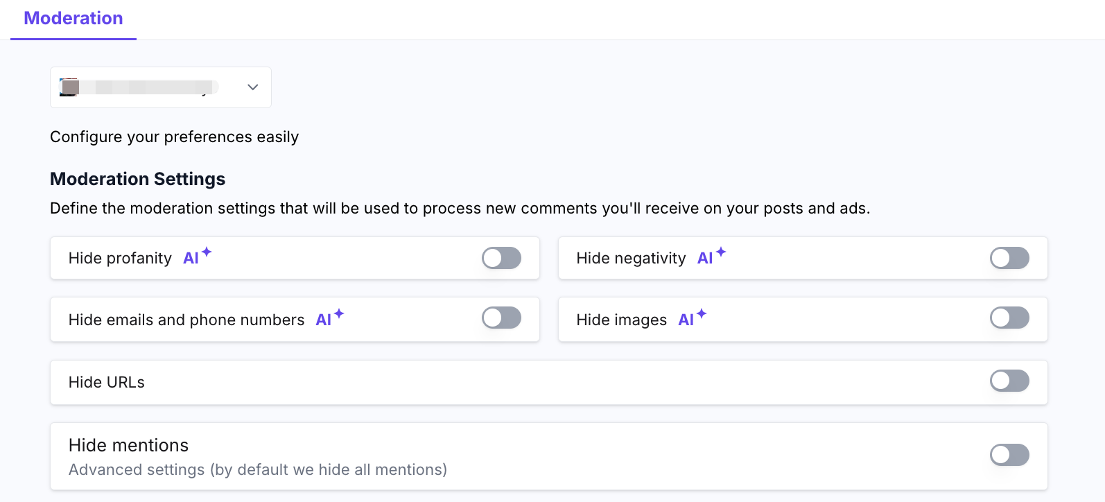1105x502 pixels.
Task: Enable the Hide profanity toggle
Action: pos(501,258)
